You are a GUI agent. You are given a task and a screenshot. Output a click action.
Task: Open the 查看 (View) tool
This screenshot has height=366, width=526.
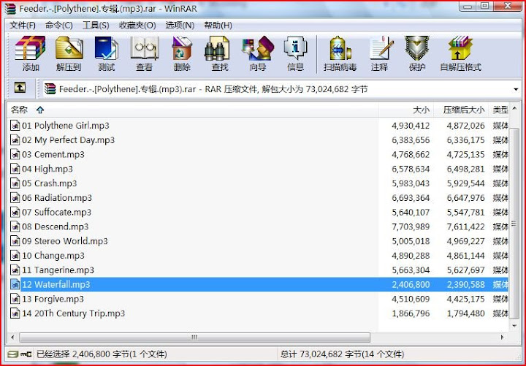click(144, 53)
